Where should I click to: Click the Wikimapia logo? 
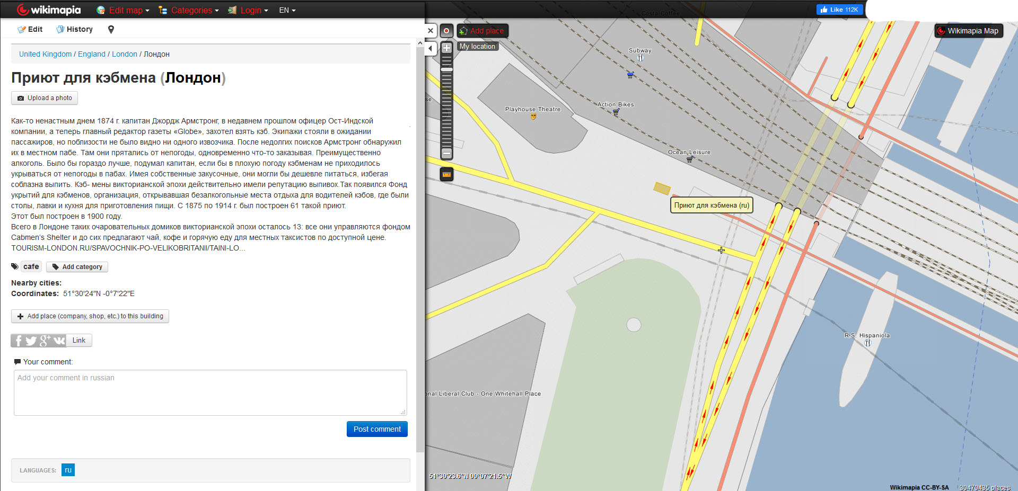pyautogui.click(x=49, y=10)
